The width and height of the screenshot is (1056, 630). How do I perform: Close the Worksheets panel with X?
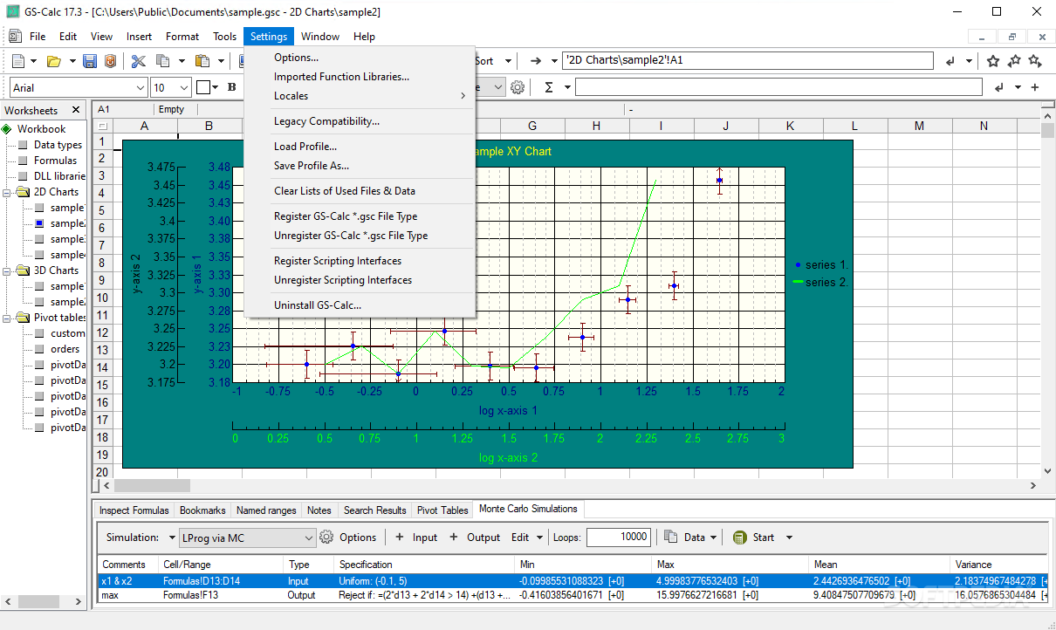76,110
